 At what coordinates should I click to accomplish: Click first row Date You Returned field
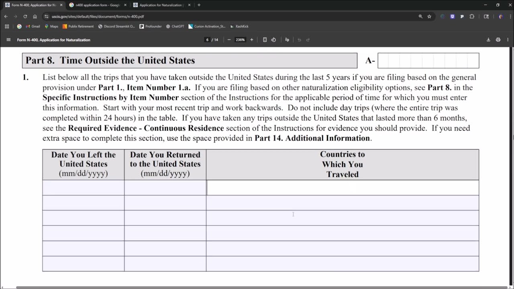click(165, 188)
